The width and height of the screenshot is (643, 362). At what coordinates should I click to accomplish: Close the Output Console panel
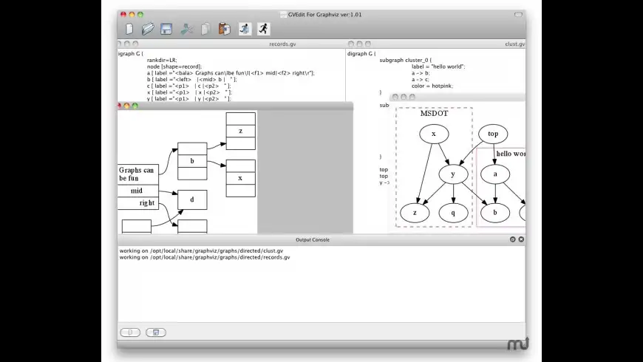tap(521, 239)
